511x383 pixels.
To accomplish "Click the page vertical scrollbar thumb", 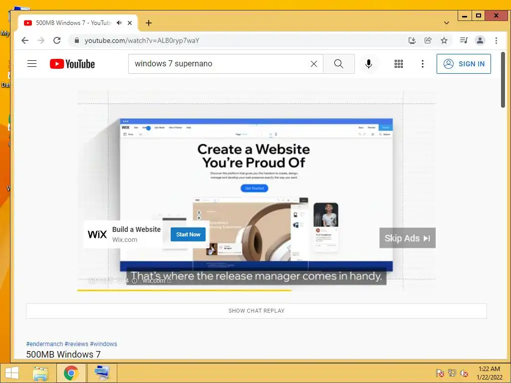I will 503,80.
